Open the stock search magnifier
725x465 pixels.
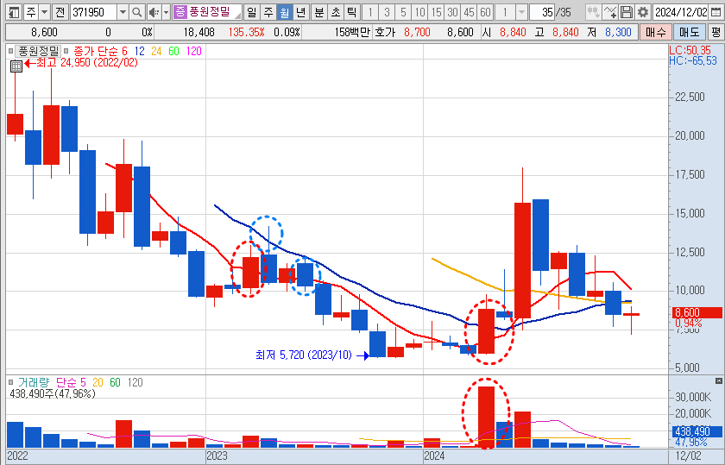[137, 12]
